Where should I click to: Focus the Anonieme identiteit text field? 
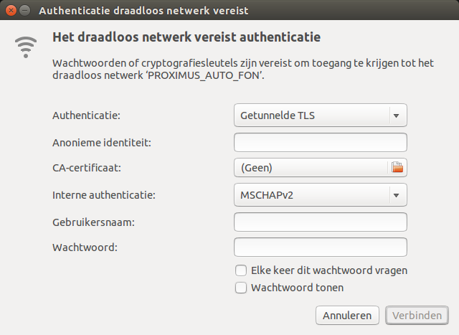point(321,142)
